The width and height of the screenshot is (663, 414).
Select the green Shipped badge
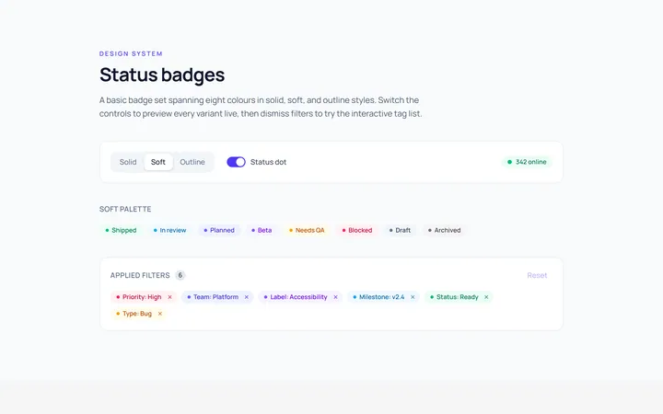[121, 230]
